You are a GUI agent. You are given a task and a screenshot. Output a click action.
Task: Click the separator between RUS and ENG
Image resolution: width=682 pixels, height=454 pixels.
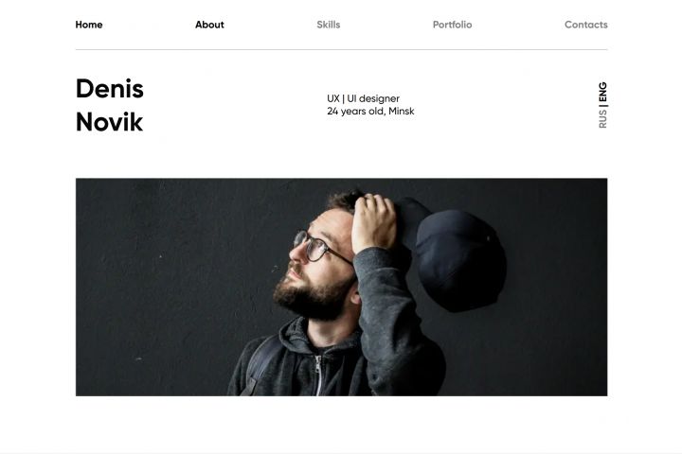coord(602,105)
